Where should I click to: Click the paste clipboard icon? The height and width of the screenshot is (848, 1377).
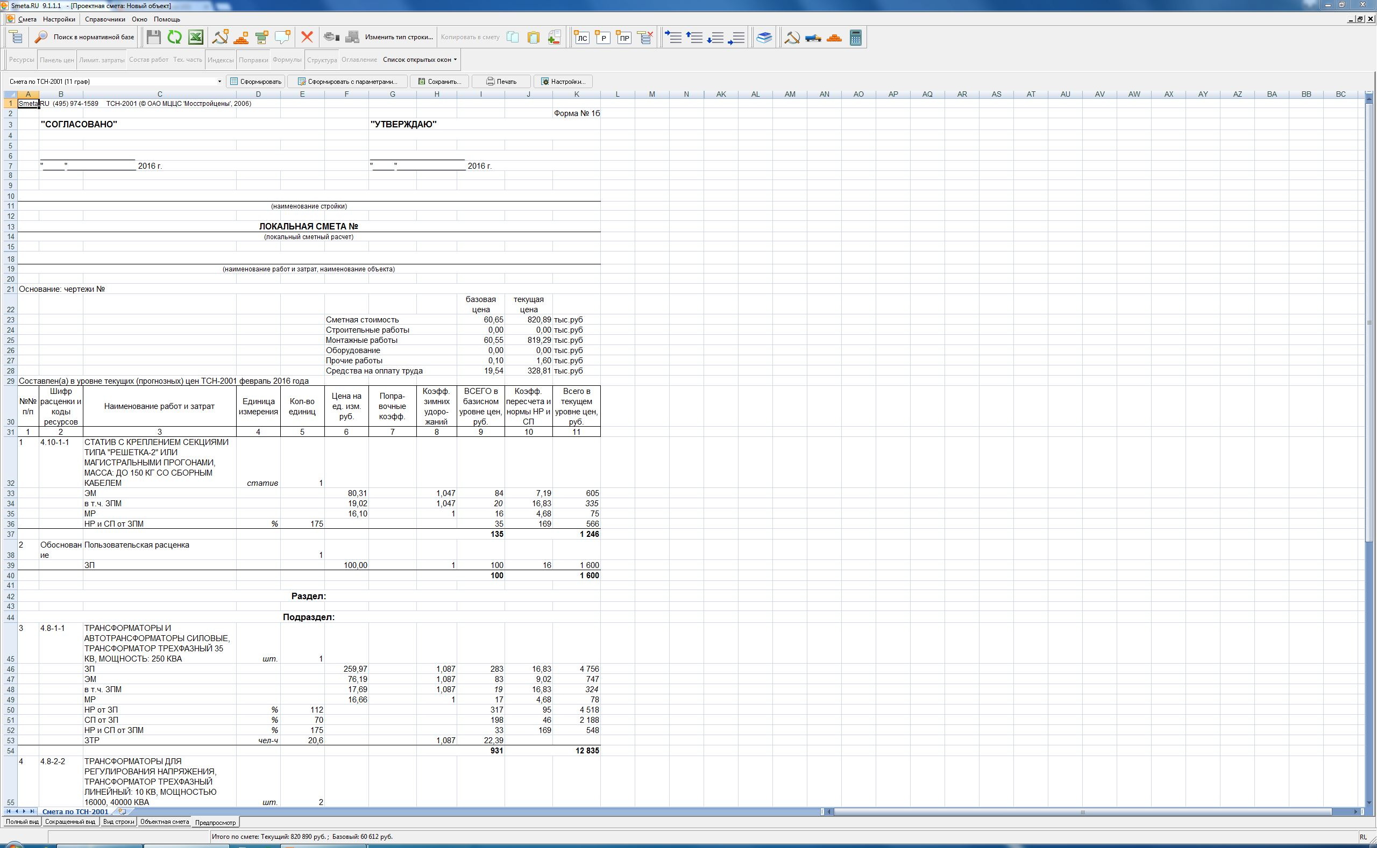[x=533, y=37]
